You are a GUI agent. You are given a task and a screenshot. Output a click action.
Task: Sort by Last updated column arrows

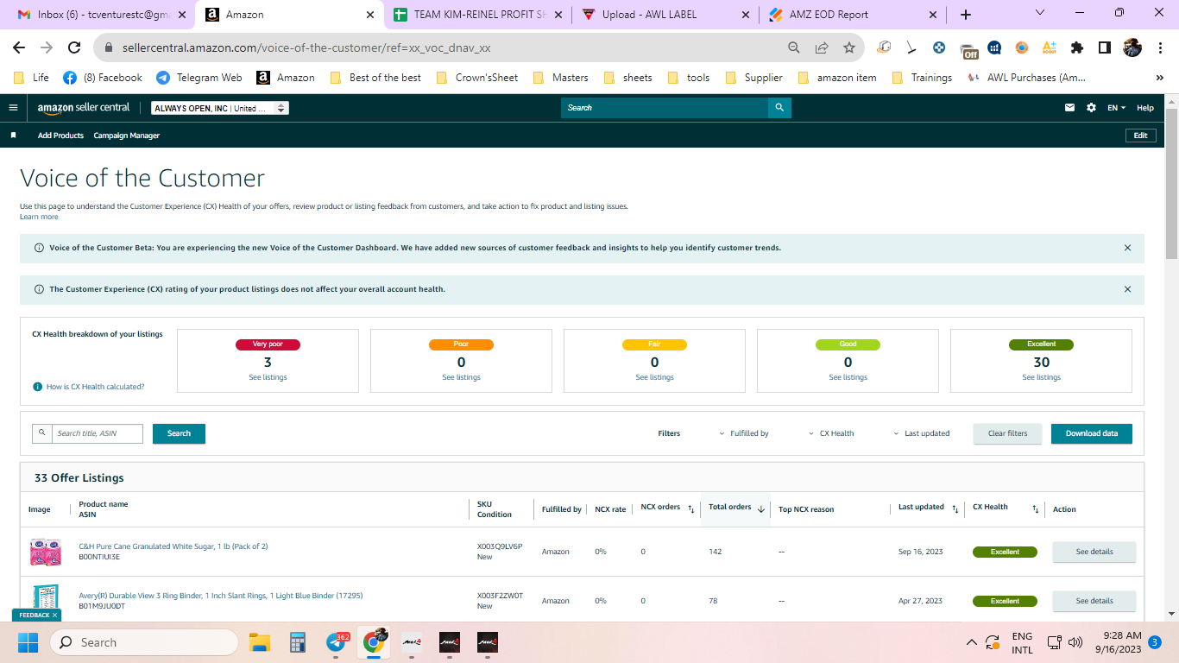click(955, 509)
